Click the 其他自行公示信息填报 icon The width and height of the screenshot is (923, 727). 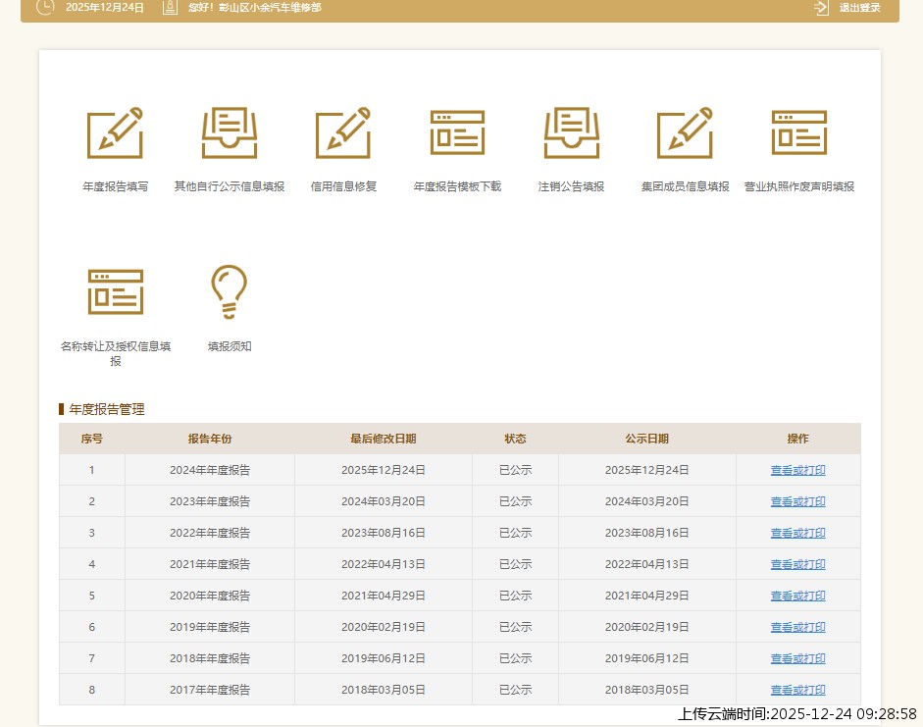coord(230,133)
